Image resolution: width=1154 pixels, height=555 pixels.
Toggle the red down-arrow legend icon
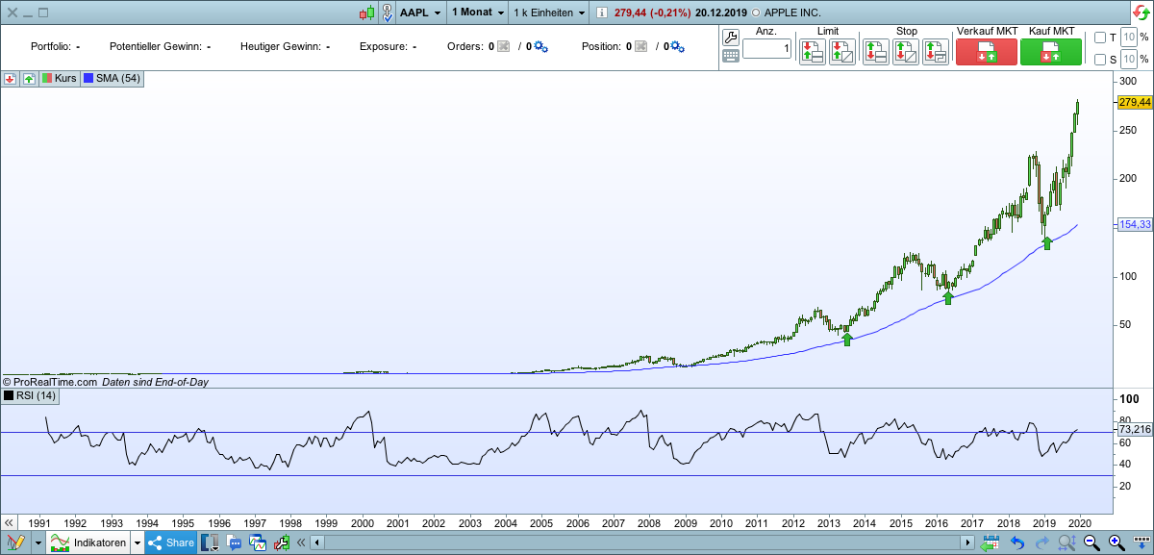tap(11, 78)
